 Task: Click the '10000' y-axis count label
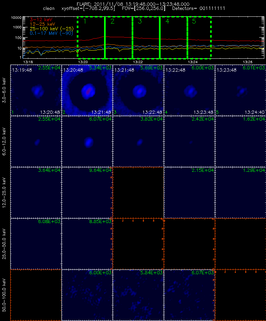coord(16,18)
